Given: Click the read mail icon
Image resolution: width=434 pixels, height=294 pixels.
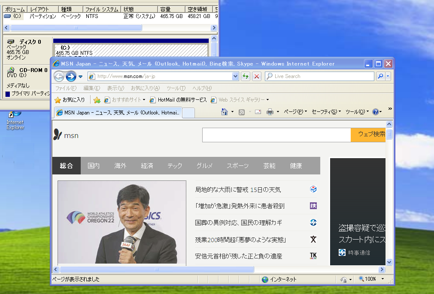Looking at the screenshot, I should (x=258, y=112).
